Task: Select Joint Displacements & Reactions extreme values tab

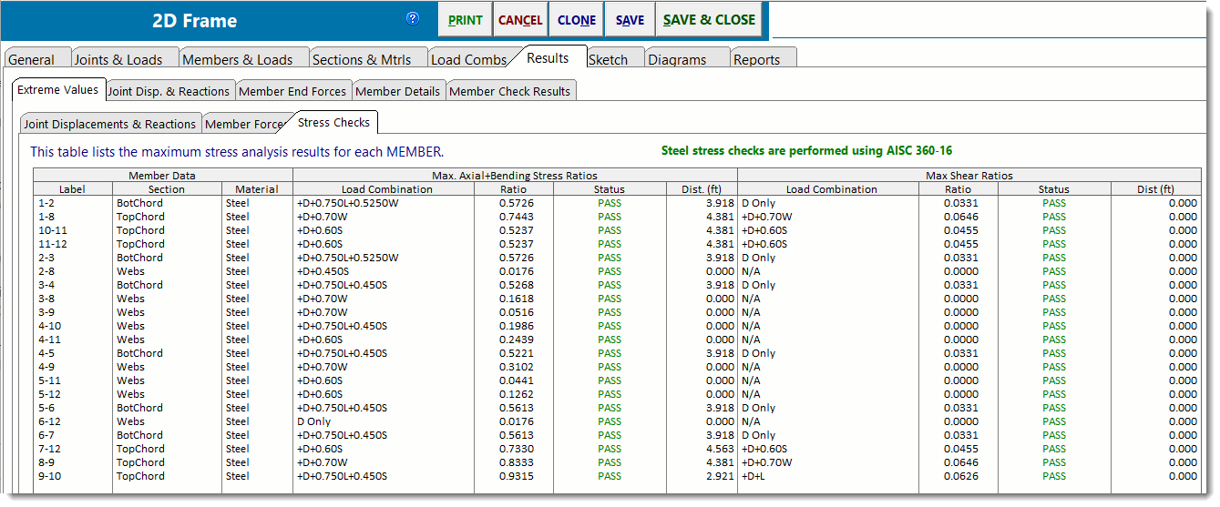Action: [109, 124]
